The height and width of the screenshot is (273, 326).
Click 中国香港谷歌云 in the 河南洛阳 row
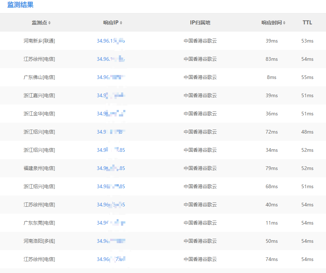pyautogui.click(x=200, y=241)
